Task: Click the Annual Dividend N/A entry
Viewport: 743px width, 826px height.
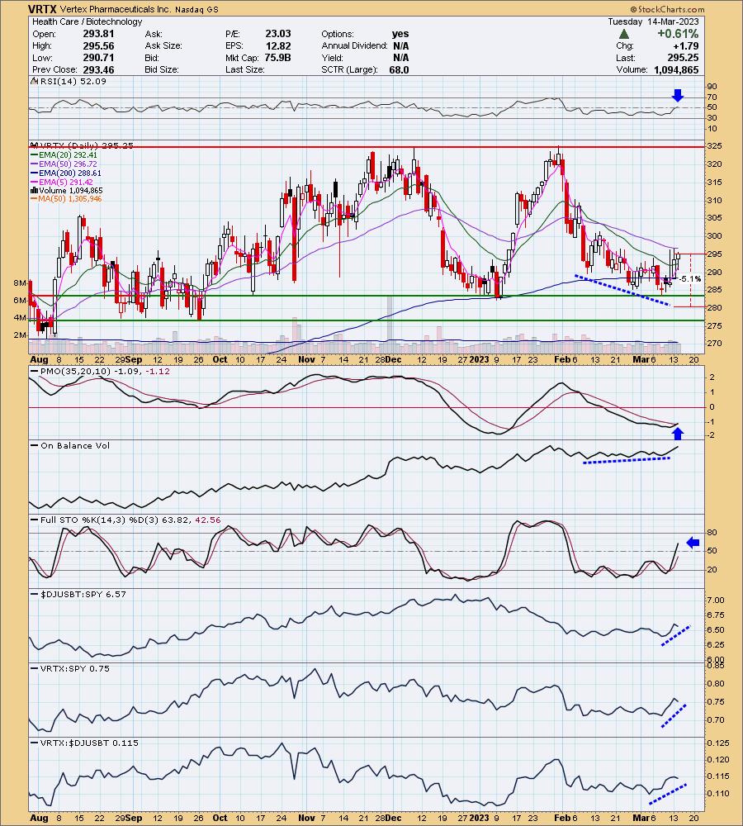Action: tap(365, 45)
